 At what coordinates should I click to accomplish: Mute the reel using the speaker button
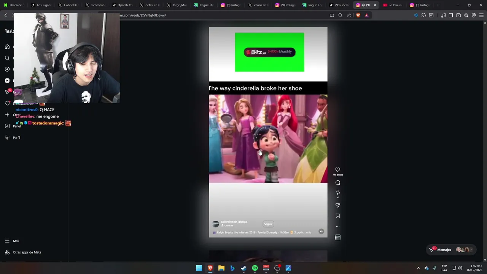pos(321,231)
